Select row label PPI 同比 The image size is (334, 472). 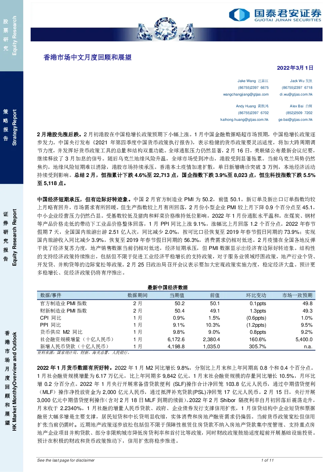[x=51, y=325]
